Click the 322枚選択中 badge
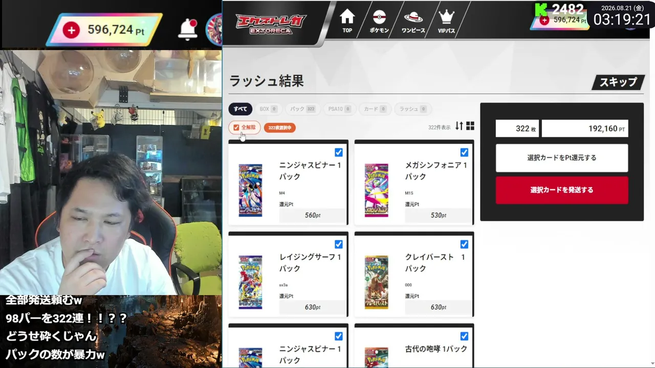Screen dimensions: 655x368 [x=280, y=127]
